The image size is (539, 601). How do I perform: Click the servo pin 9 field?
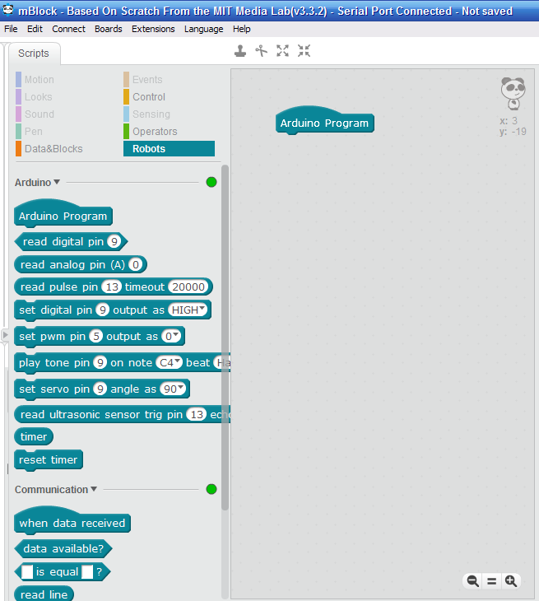(100, 389)
